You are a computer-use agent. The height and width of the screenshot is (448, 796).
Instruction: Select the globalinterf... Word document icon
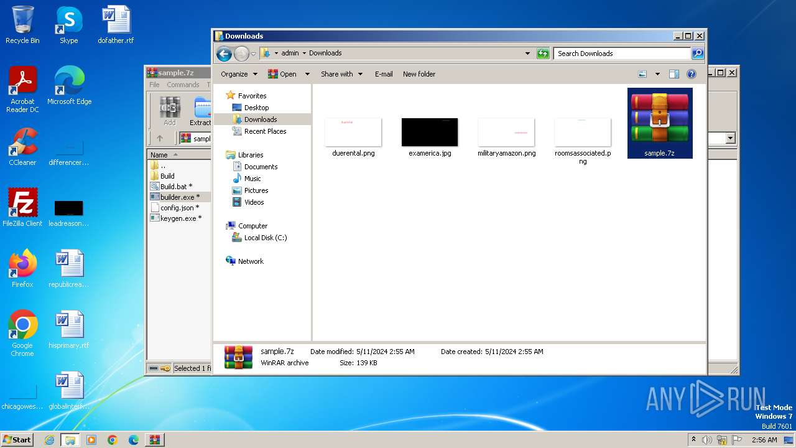(x=69, y=391)
